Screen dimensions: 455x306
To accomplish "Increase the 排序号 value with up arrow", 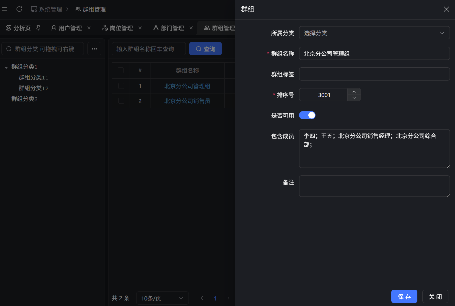I will tap(354, 92).
